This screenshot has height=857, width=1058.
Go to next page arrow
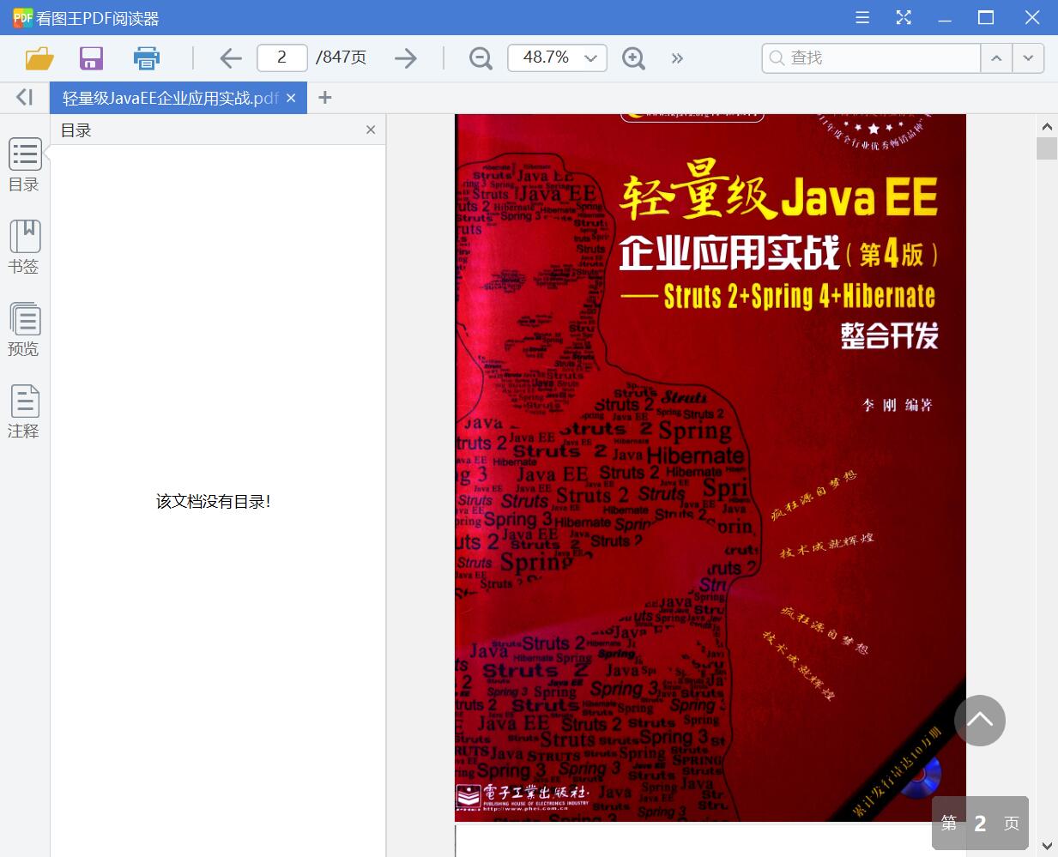[x=405, y=57]
